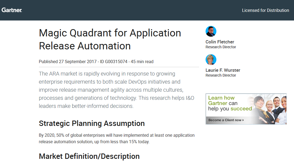
Task: Open Laurie F. Wurster's profile photo
Action: [x=211, y=60]
